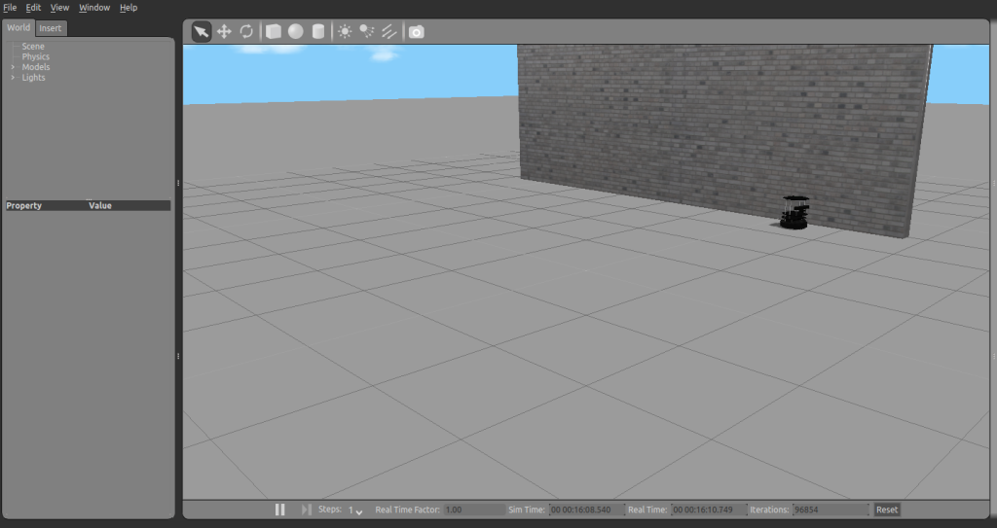This screenshot has height=528, width=997.
Task: Pause the simulation
Action: 279,510
